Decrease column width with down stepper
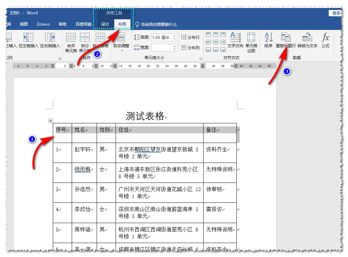This screenshot has width=348, height=257. (175, 49)
